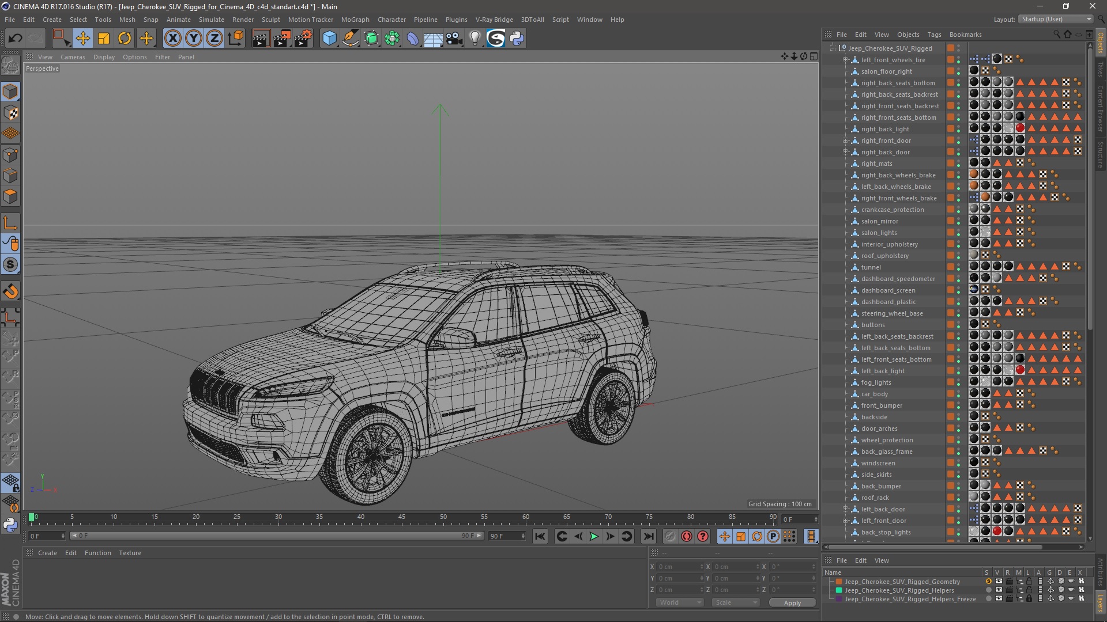Screen dimensions: 1107x622
Task: Toggle visibility of Jeep_Cherokee_SUV_Rigged_Helpers layer
Action: [999, 590]
